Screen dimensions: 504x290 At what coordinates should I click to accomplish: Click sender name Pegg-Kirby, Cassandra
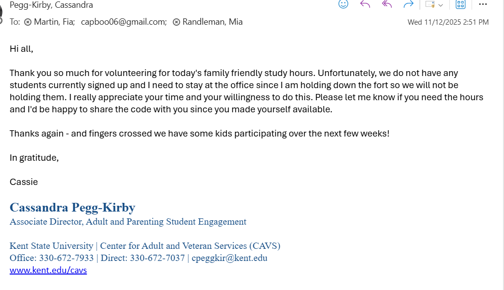coord(51,5)
